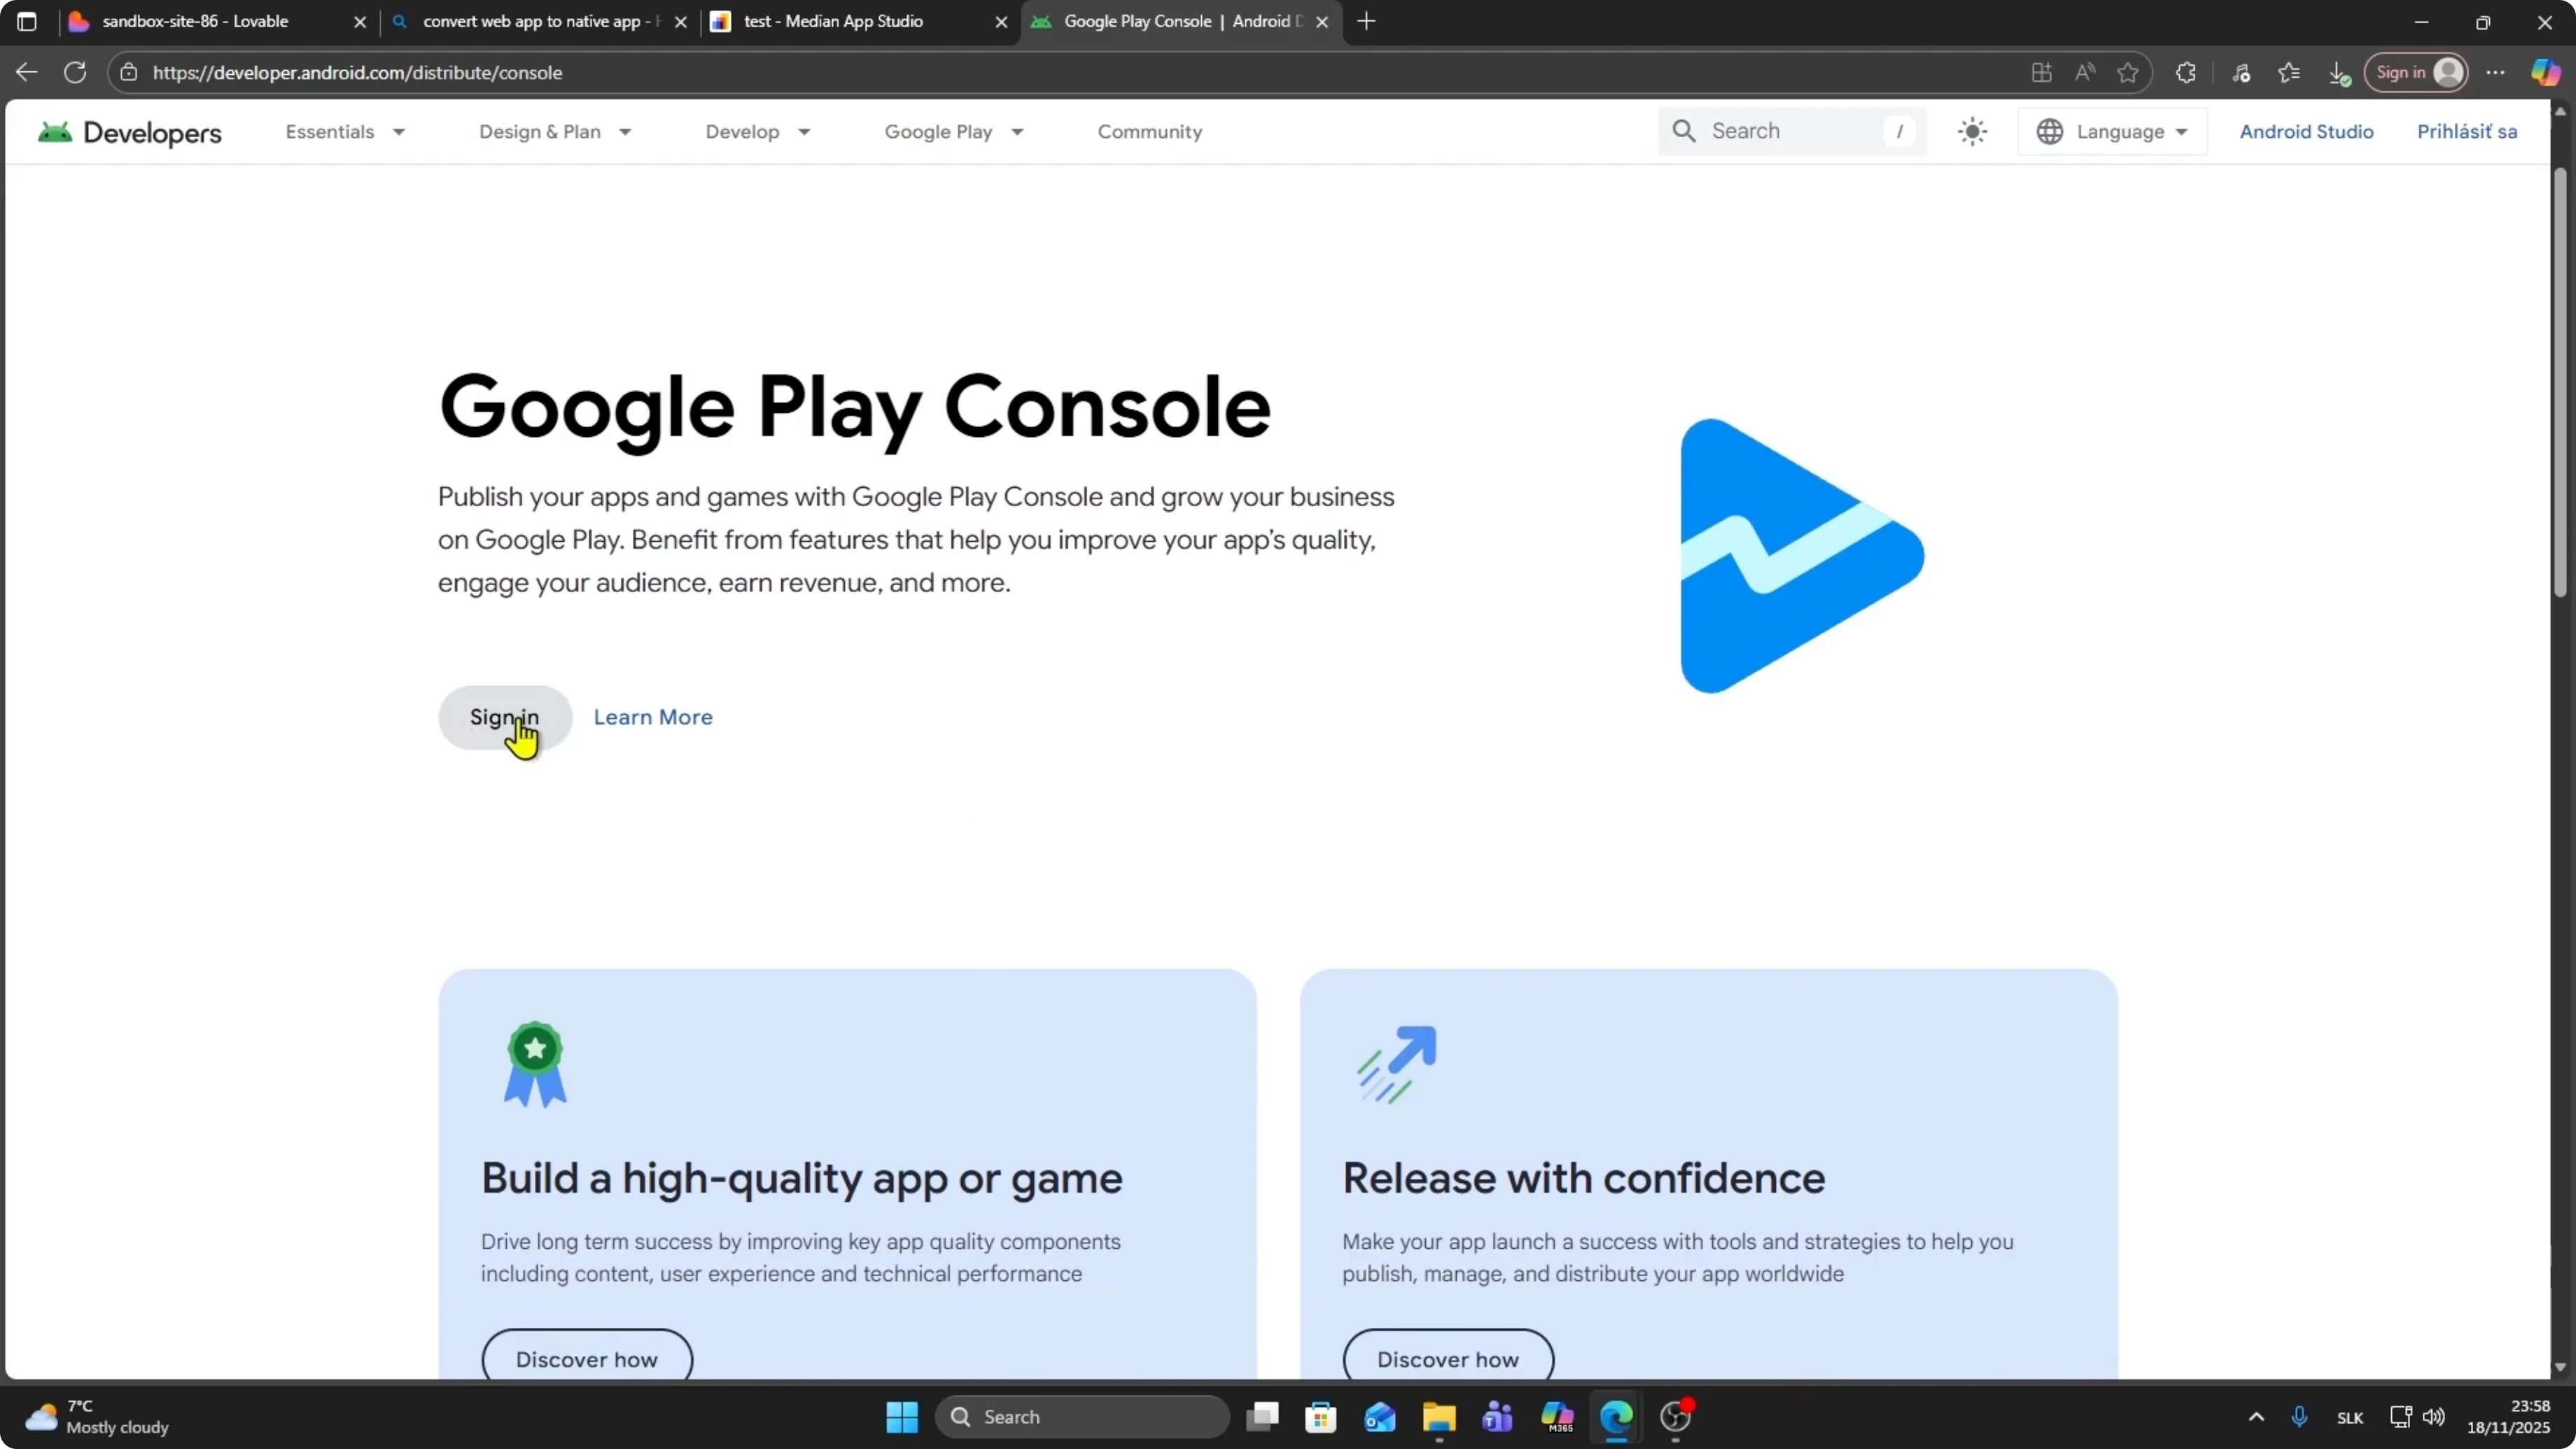Open the Favorites list icon

(2289, 72)
